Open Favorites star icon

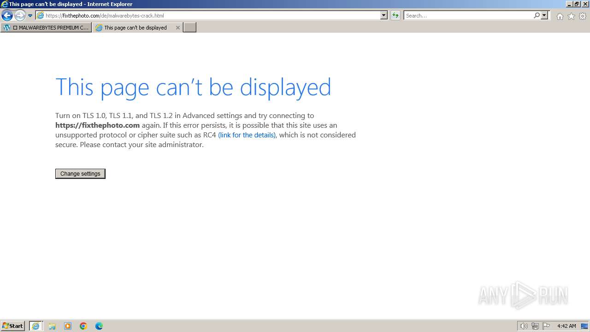[571, 16]
